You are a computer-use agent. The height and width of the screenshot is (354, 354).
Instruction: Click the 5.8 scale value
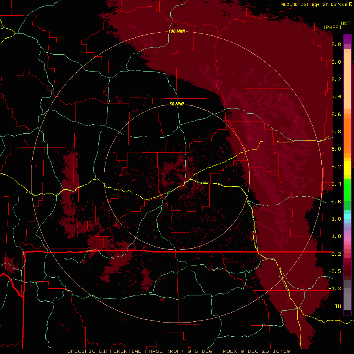pyautogui.click(x=336, y=132)
